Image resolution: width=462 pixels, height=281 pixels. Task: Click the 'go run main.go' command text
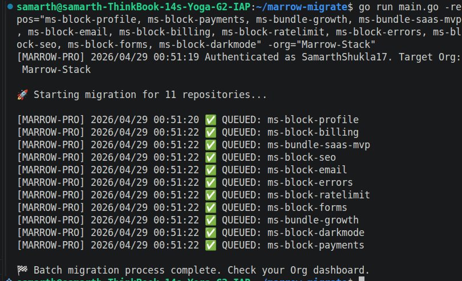point(398,7)
